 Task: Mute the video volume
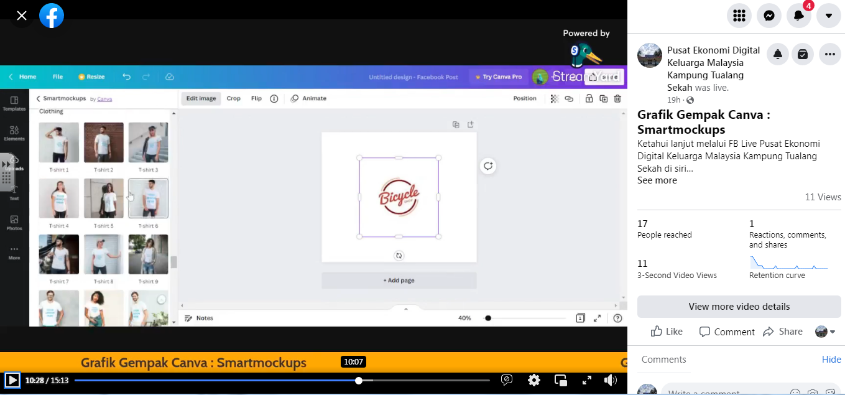(x=611, y=380)
